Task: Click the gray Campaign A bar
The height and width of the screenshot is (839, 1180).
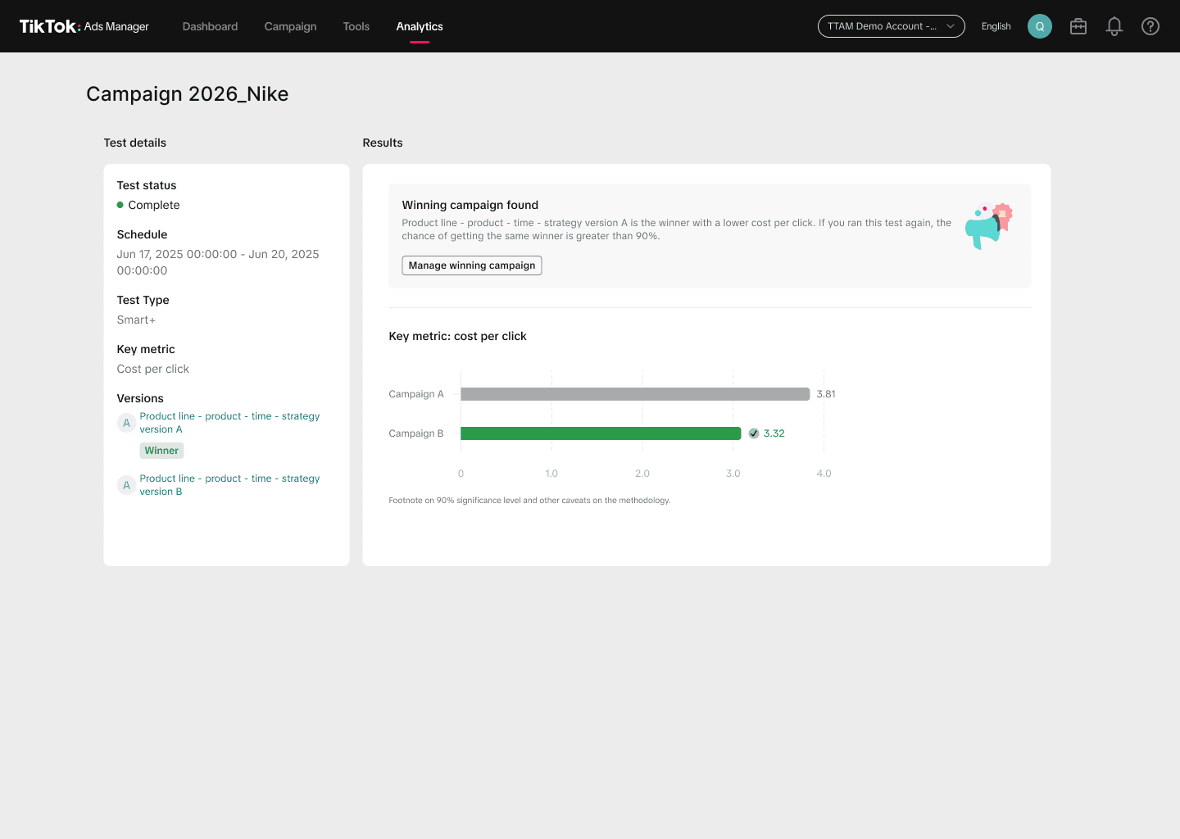Action: click(635, 394)
